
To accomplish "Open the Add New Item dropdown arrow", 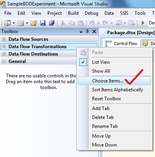I will 27,23.
